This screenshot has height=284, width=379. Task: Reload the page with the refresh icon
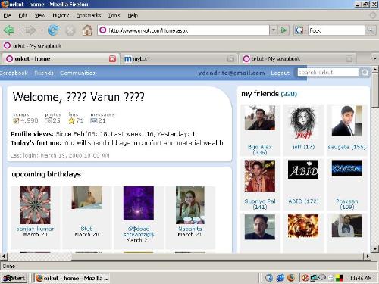coord(53,30)
